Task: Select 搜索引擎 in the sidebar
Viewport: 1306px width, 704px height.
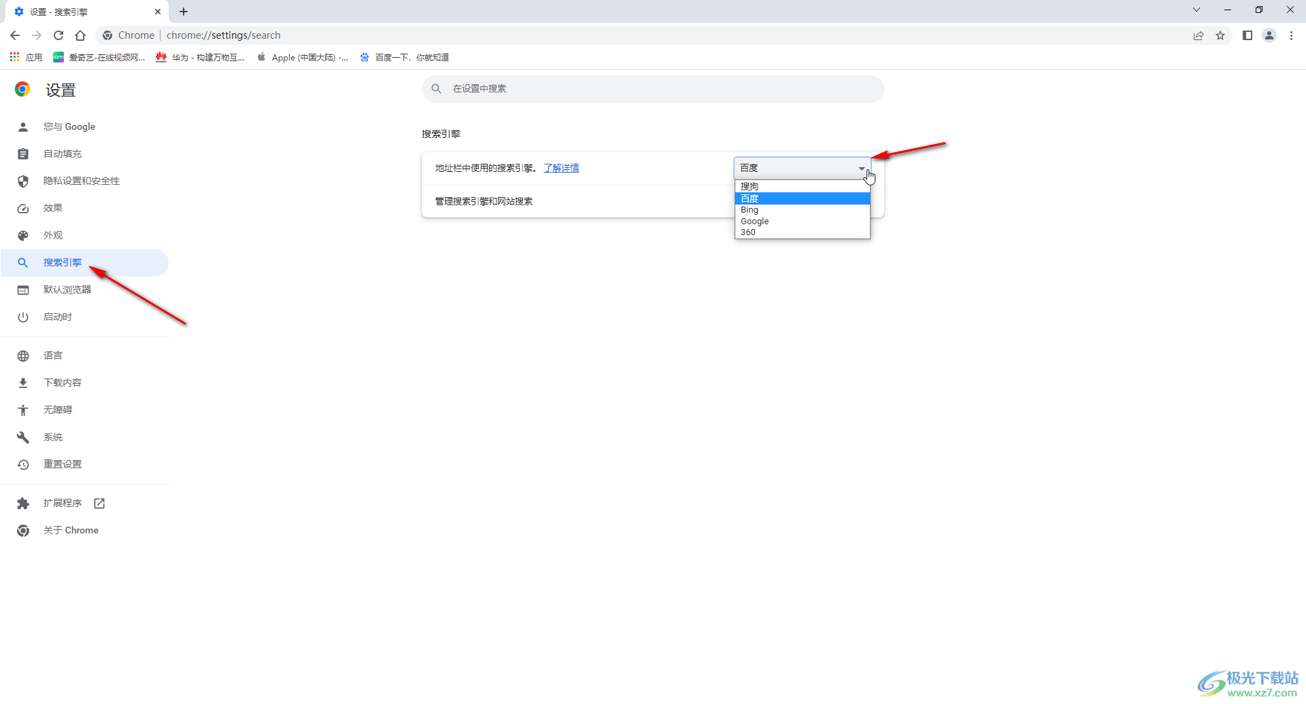Action: coord(84,263)
